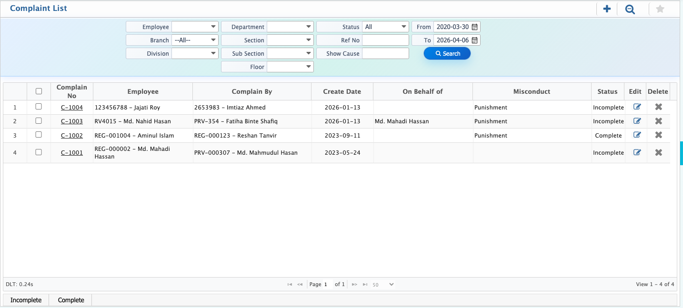The image size is (683, 308).
Task: Open calendar picker for To date
Action: coord(474,40)
